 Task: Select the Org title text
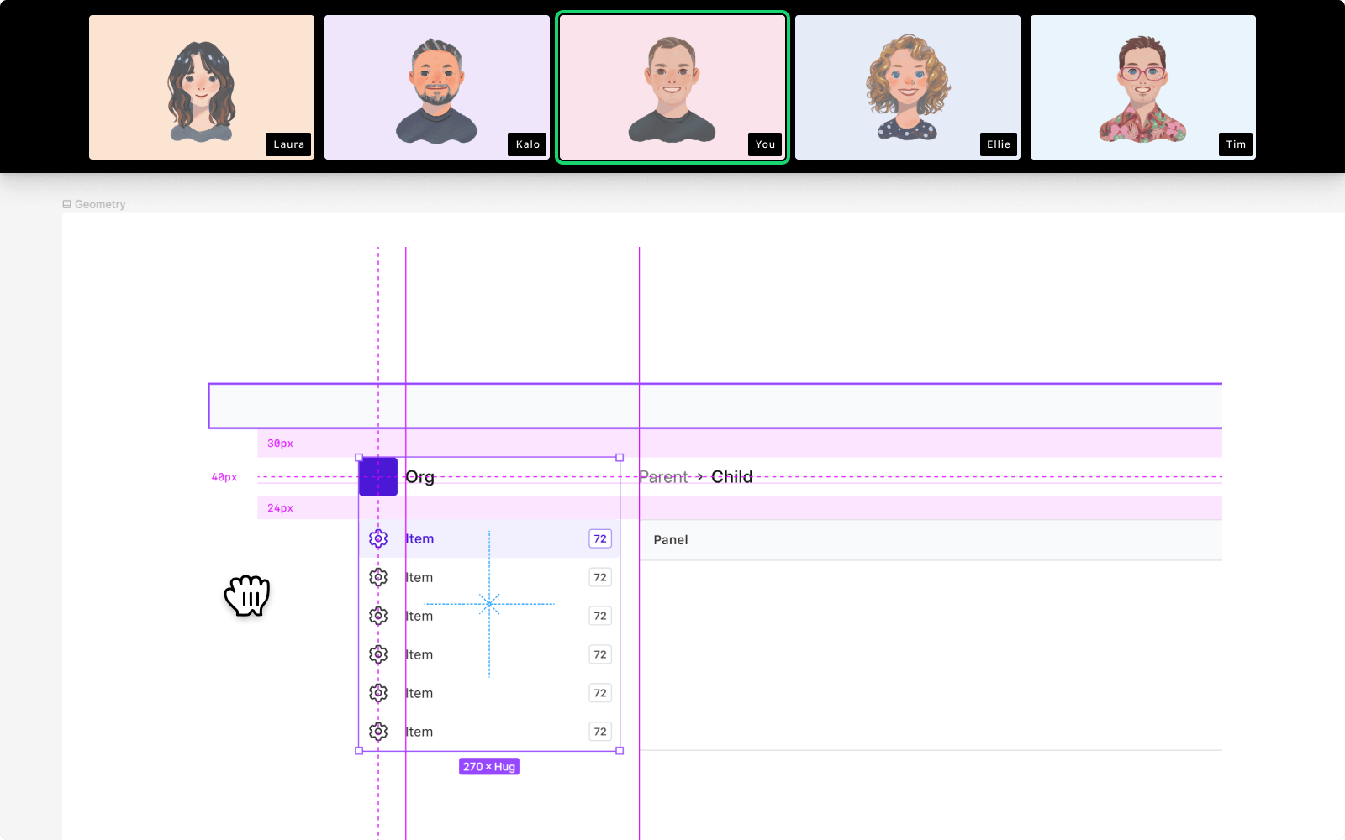(x=420, y=477)
